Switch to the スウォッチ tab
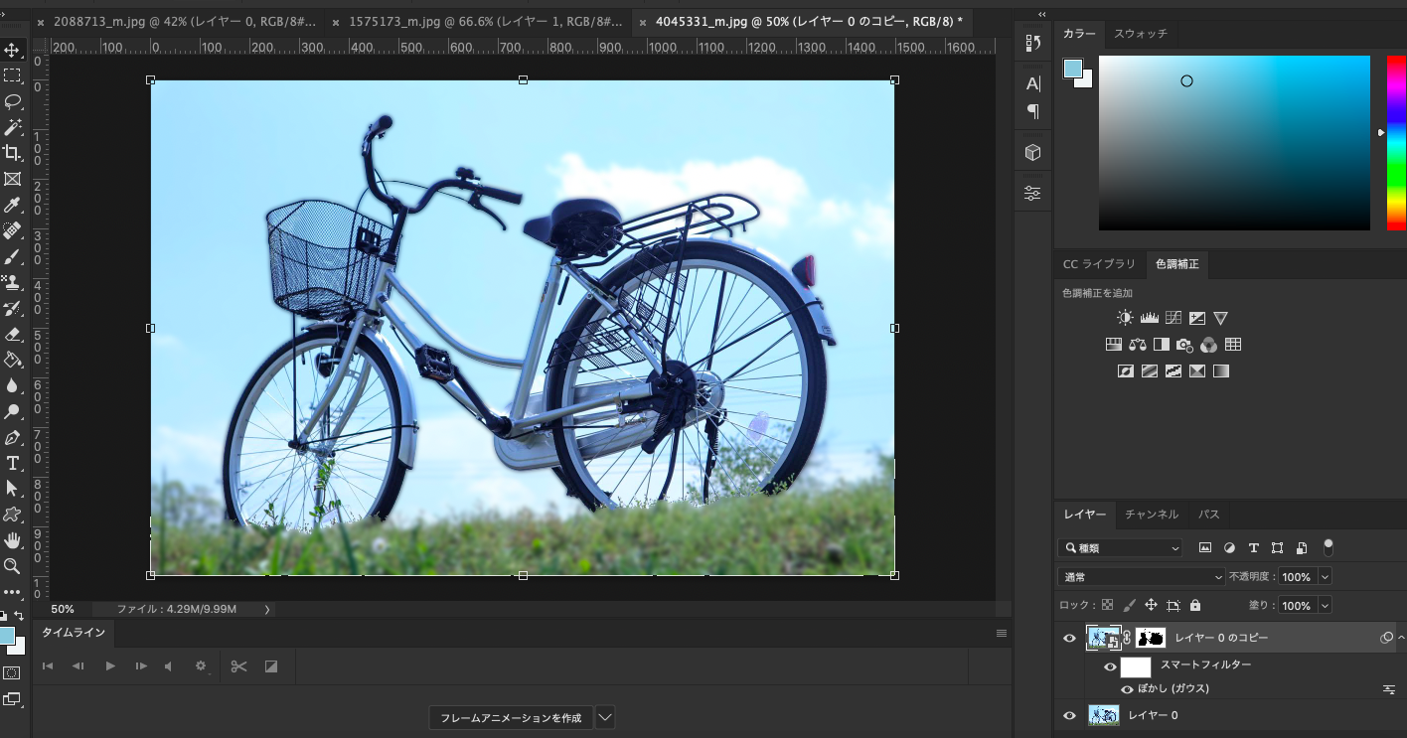The height and width of the screenshot is (738, 1407). (x=1141, y=33)
